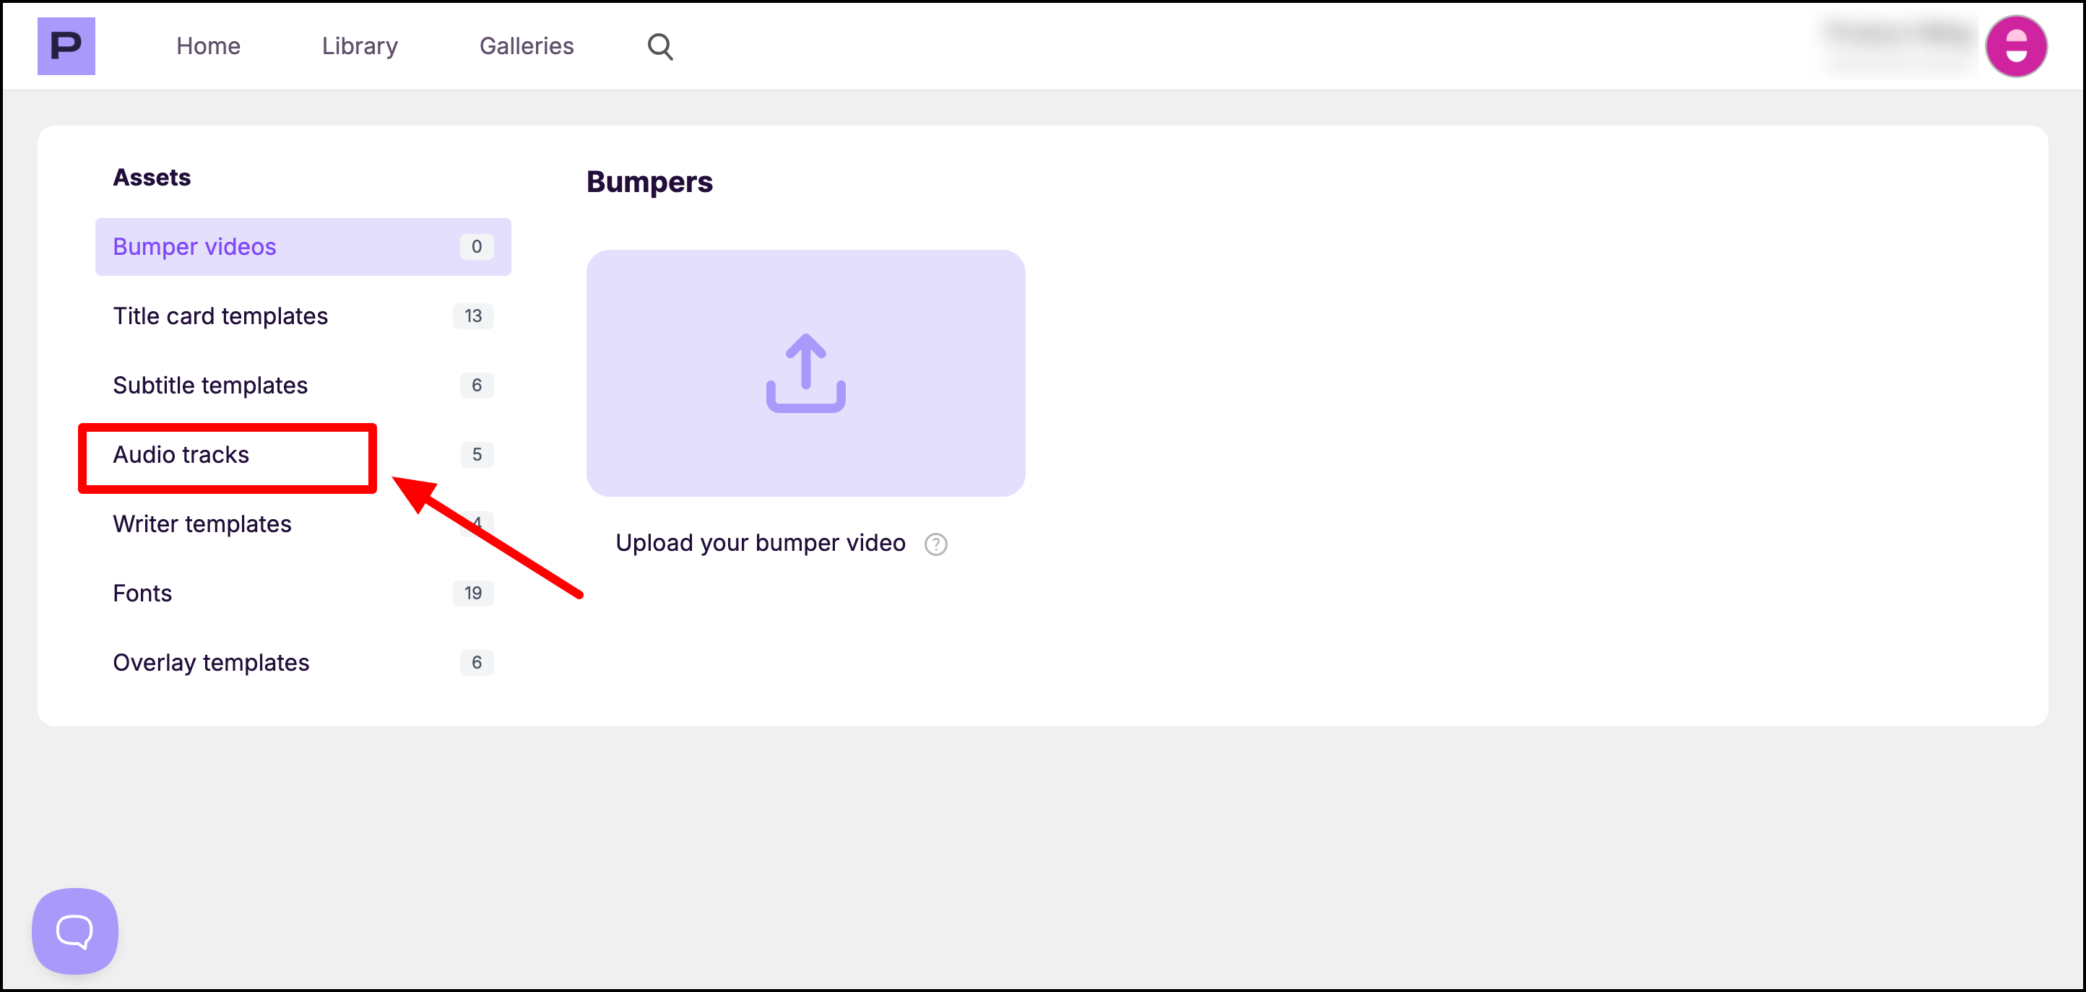This screenshot has width=2086, height=992.
Task: Click the pink user avatar icon
Action: coord(2015,47)
